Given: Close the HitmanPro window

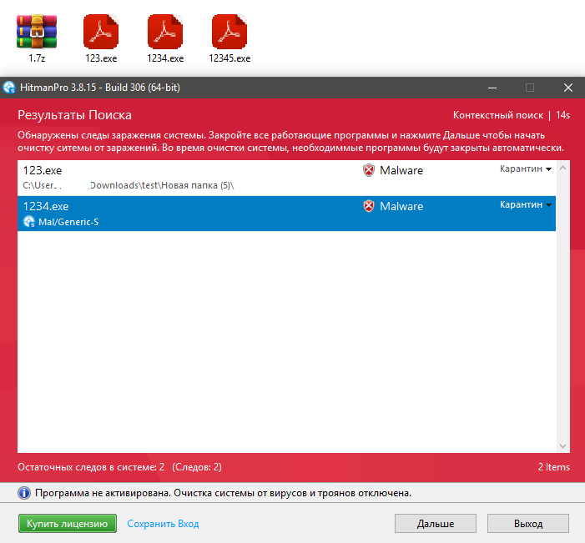Looking at the screenshot, I should coord(567,88).
